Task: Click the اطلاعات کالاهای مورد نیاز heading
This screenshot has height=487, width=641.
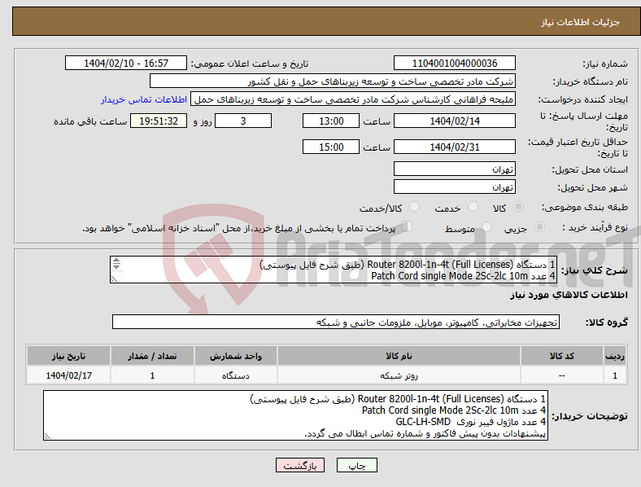Action: tap(569, 295)
